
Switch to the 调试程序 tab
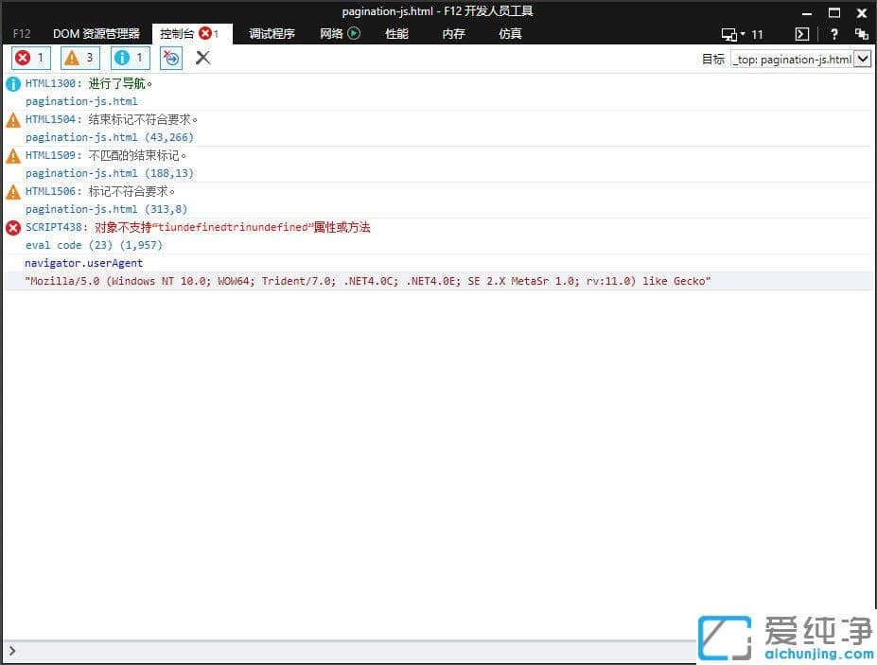[x=272, y=33]
